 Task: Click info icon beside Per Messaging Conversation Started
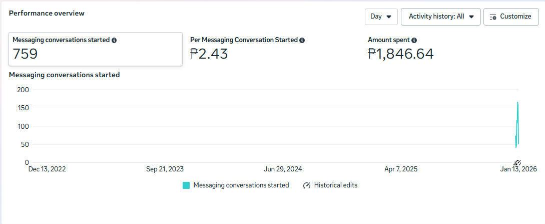click(302, 40)
